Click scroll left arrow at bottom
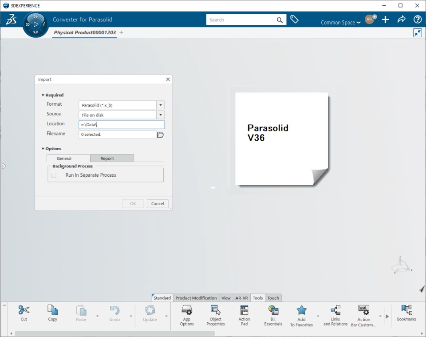Screen dimensions: 426x337 pos(11,333)
